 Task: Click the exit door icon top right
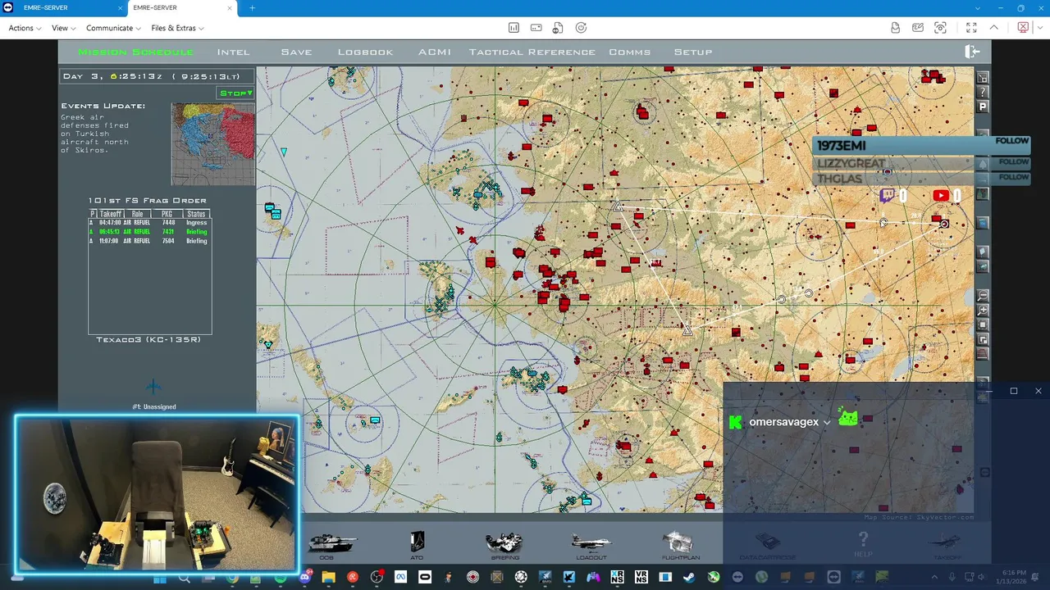pyautogui.click(x=972, y=52)
